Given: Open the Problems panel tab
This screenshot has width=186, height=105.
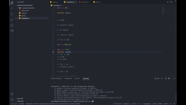Looking at the screenshot, I should pos(68,78).
